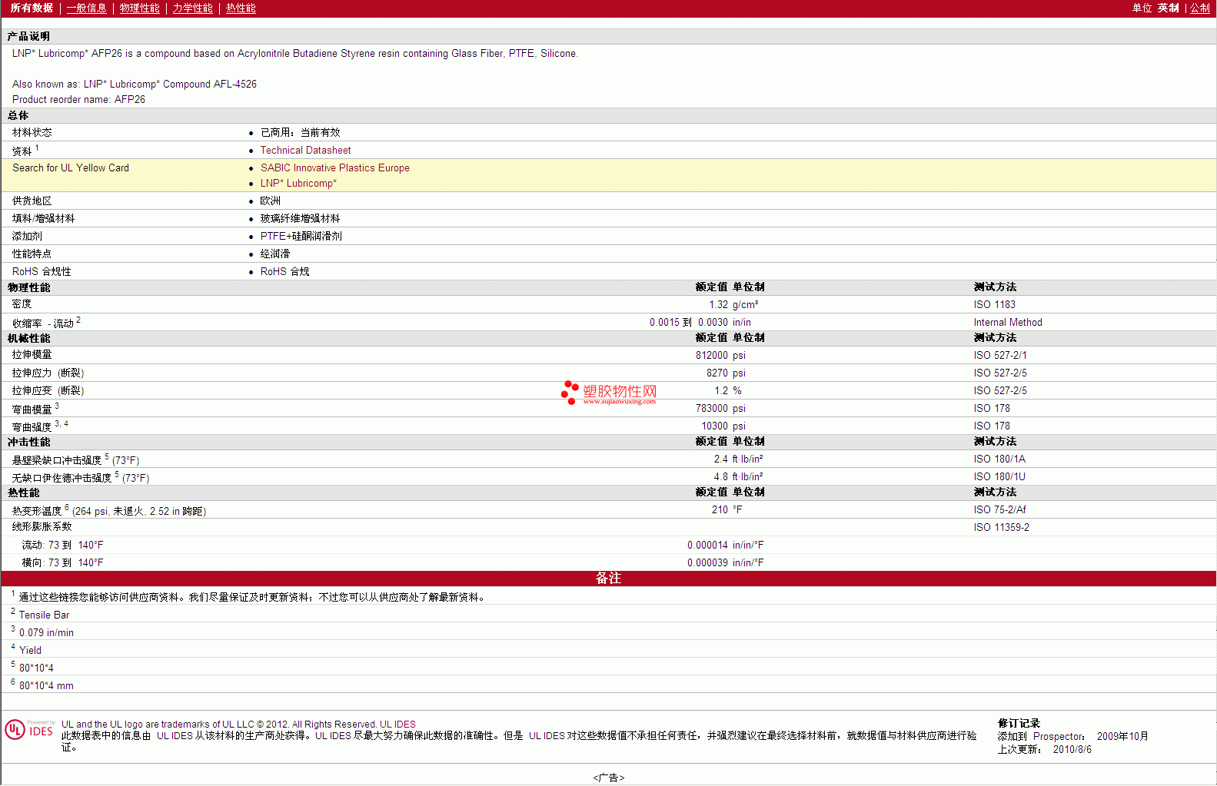Click the 总体 section header
1217x786 pixels.
tap(18, 116)
